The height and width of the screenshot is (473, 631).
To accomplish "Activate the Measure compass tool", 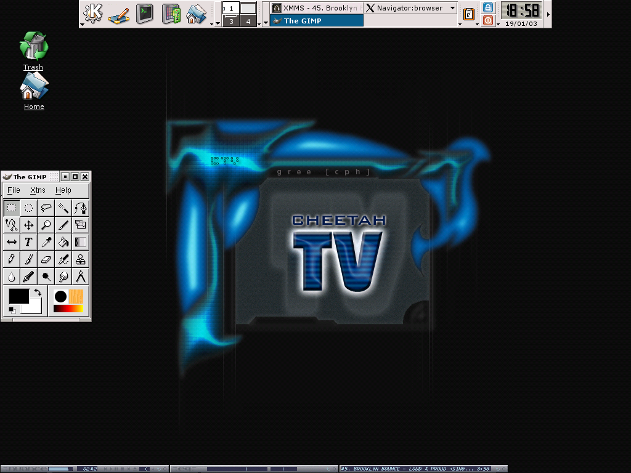I will coord(81,277).
